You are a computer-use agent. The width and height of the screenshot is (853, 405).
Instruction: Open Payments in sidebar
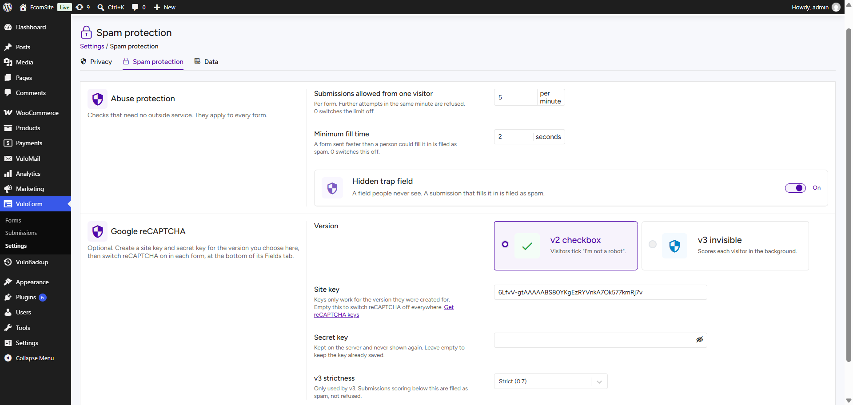(36, 143)
